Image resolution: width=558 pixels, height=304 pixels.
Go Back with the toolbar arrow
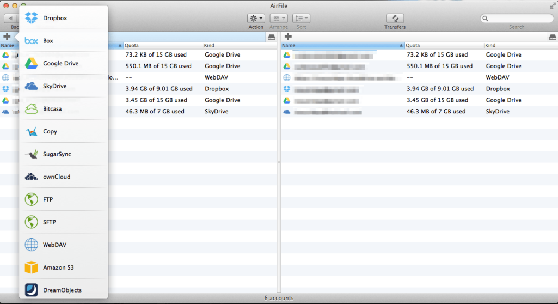point(11,18)
